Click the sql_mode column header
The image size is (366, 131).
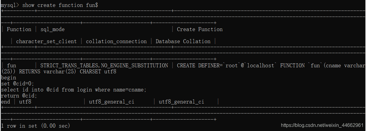[52, 29]
